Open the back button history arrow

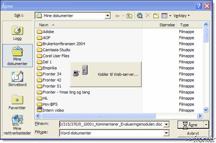click(x=123, y=16)
